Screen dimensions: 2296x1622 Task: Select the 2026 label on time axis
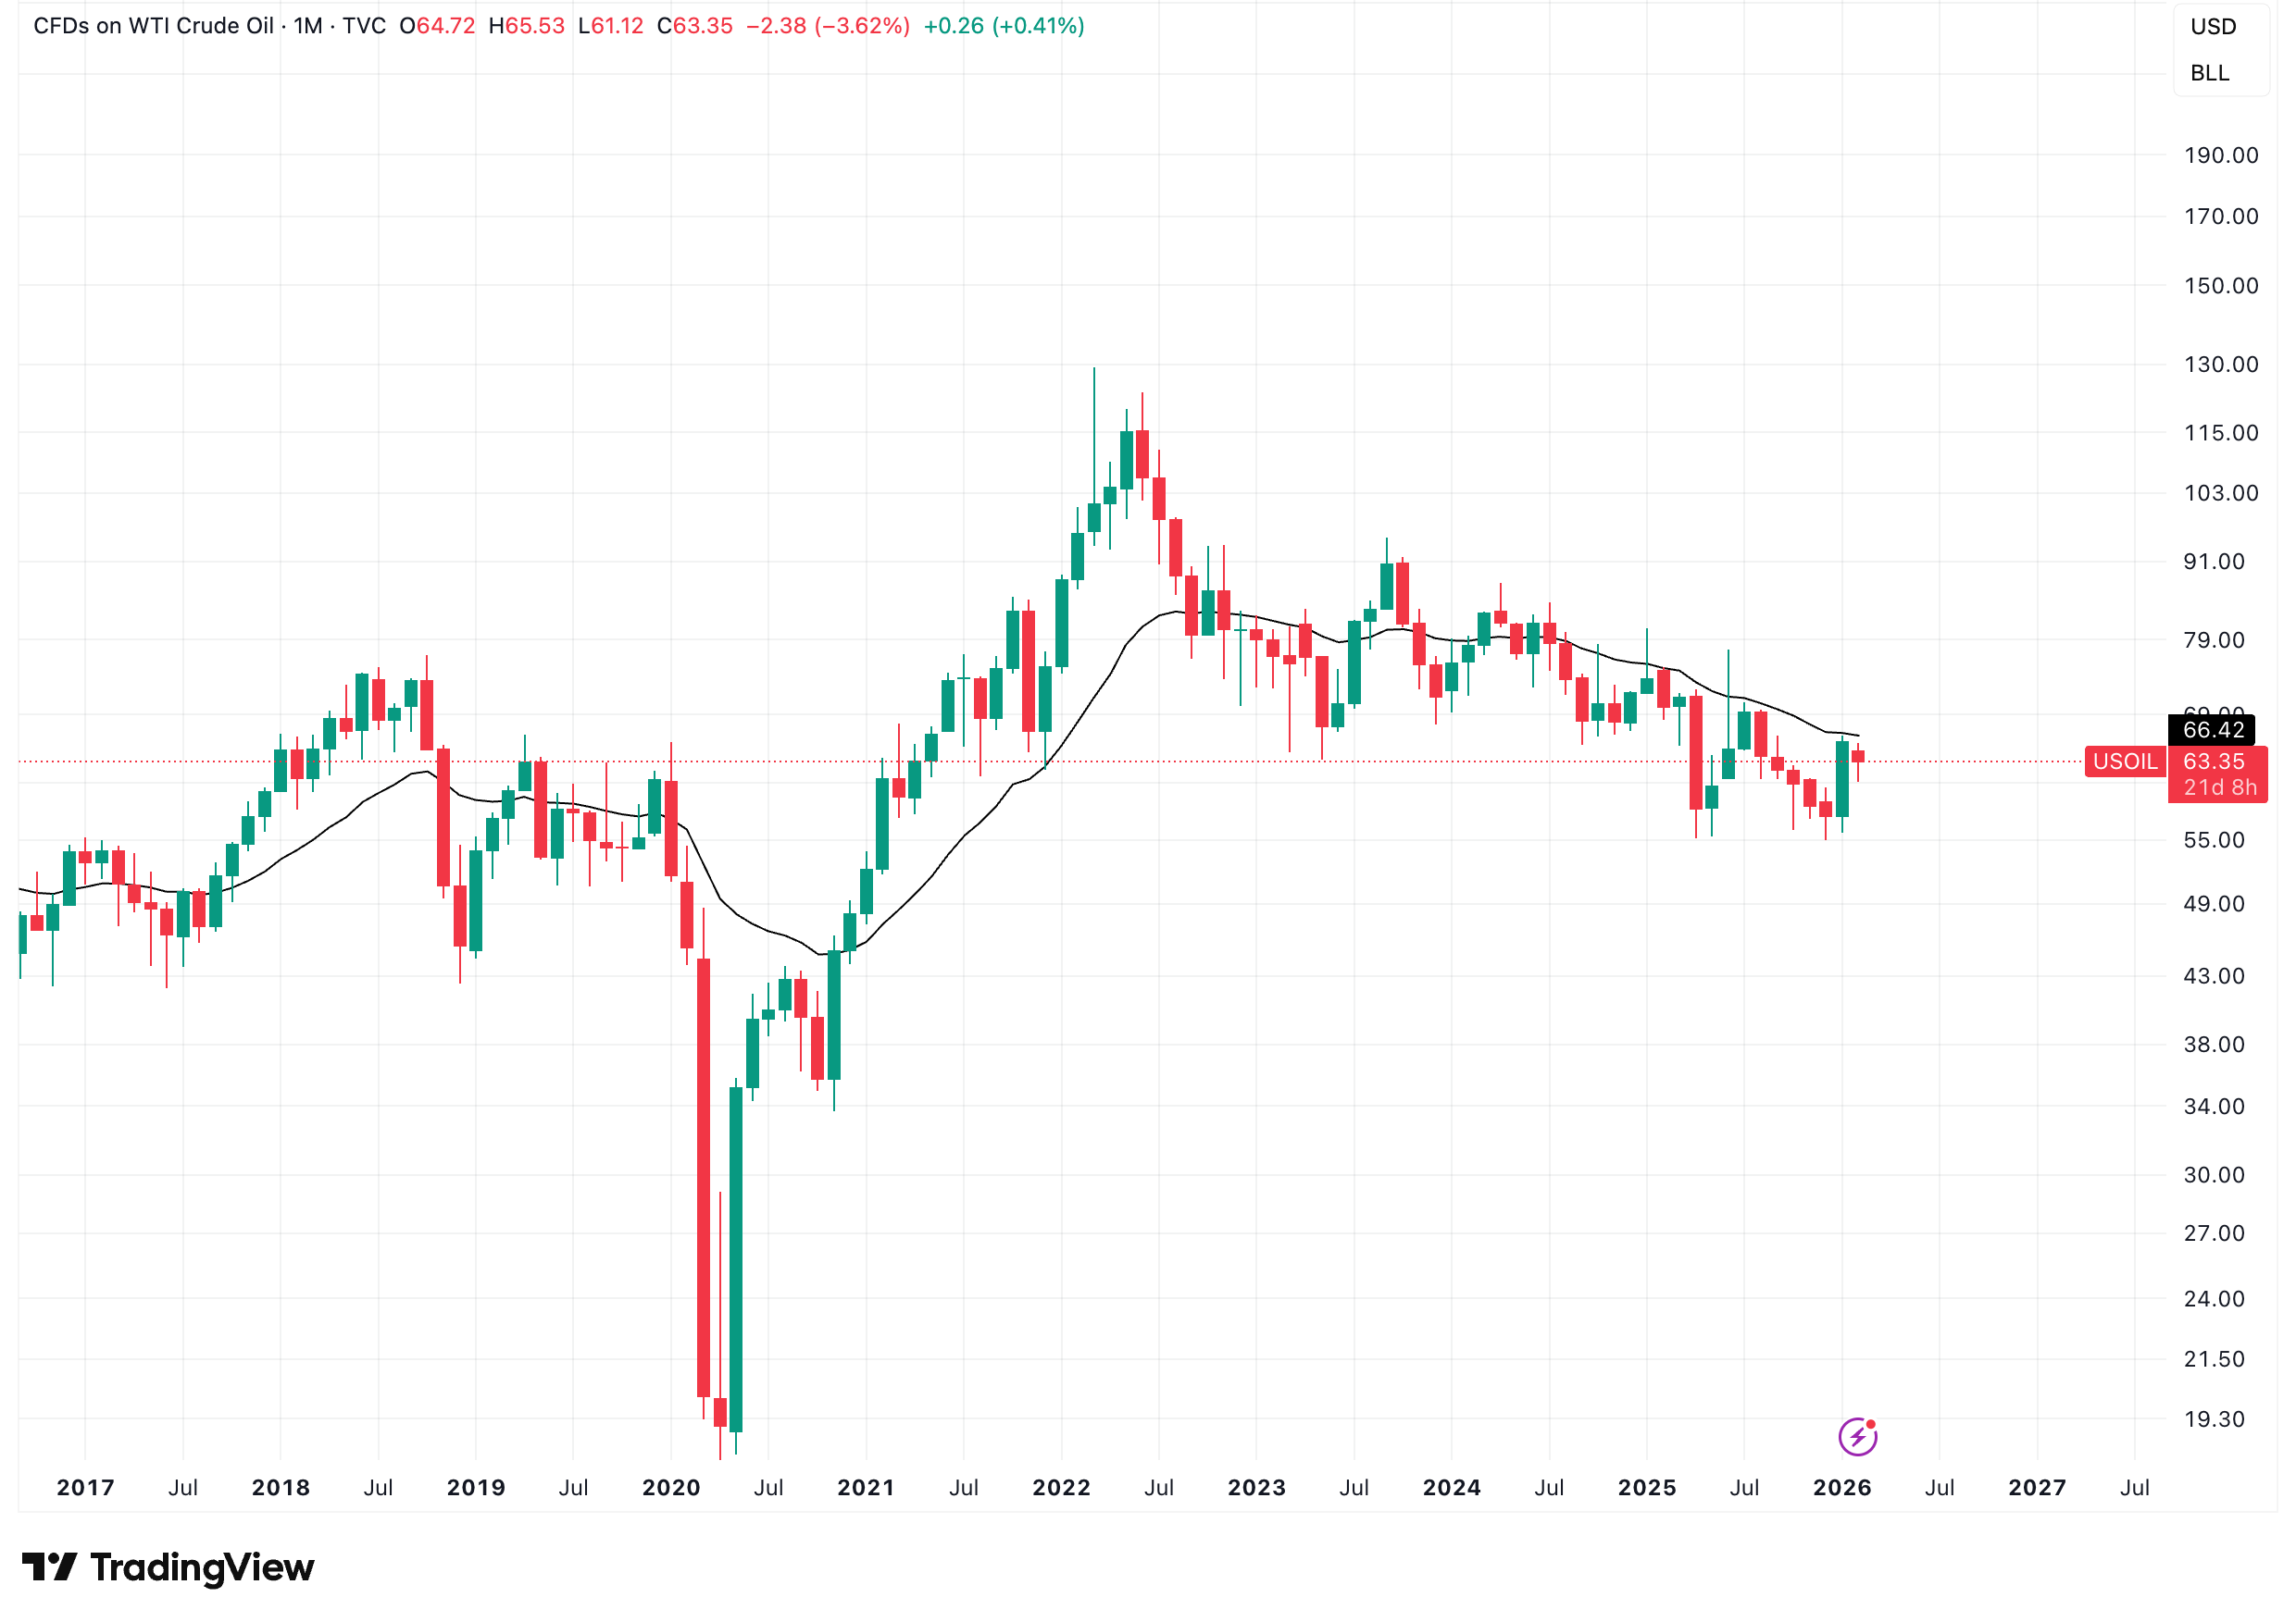(x=1842, y=1487)
